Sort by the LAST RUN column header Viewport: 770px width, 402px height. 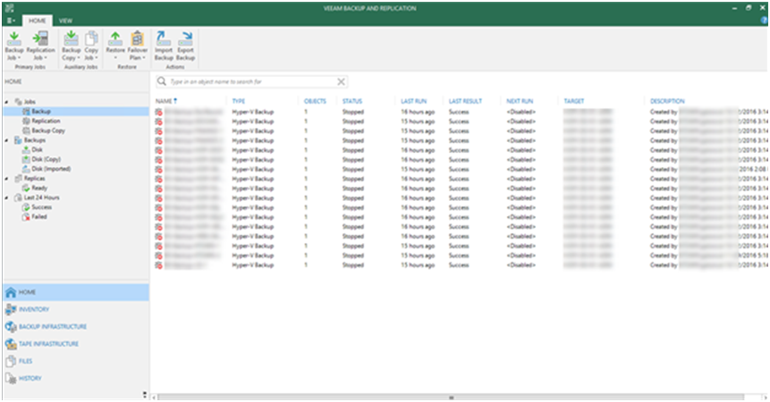coord(413,101)
